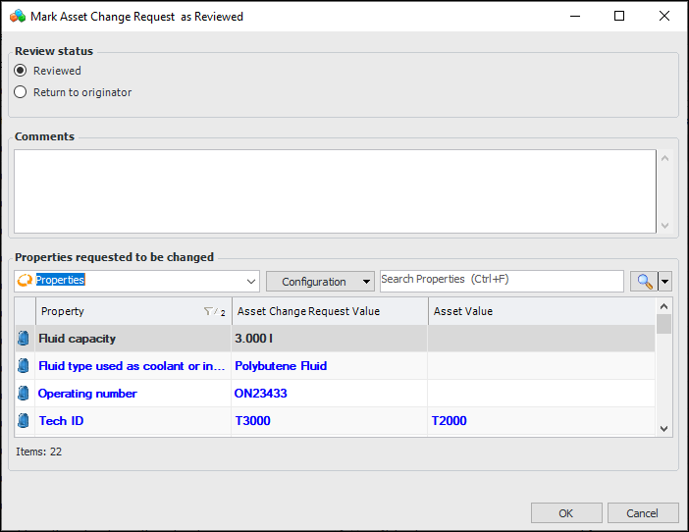Click the Operating number row icon
Screen dimensions: 689x532
pos(24,394)
